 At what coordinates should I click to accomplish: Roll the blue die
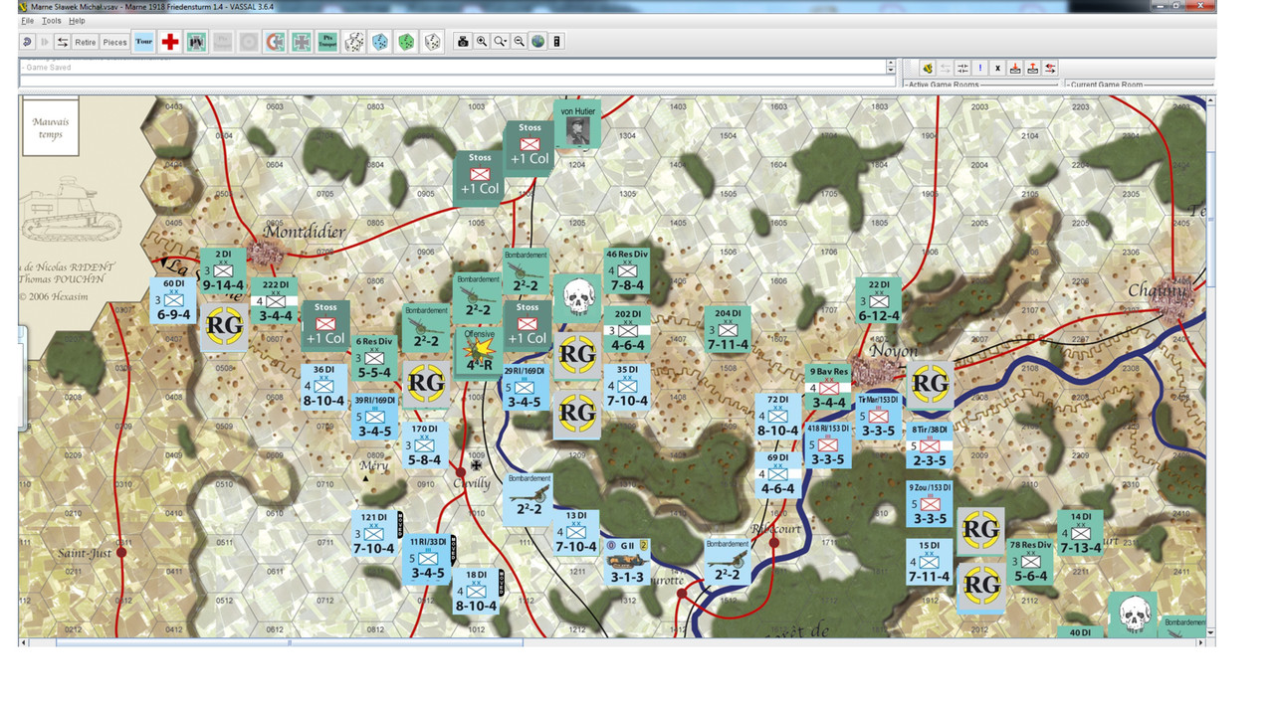coord(380,42)
